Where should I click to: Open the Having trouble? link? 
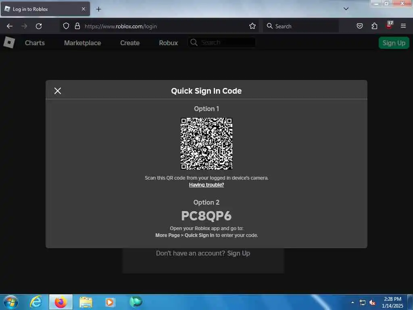click(206, 185)
